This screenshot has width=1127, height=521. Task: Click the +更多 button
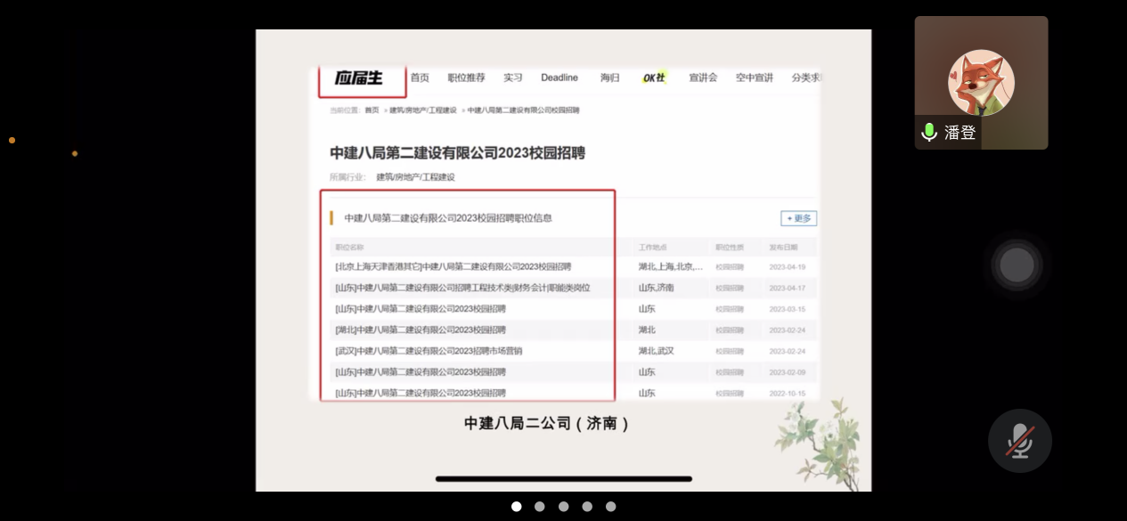(798, 218)
